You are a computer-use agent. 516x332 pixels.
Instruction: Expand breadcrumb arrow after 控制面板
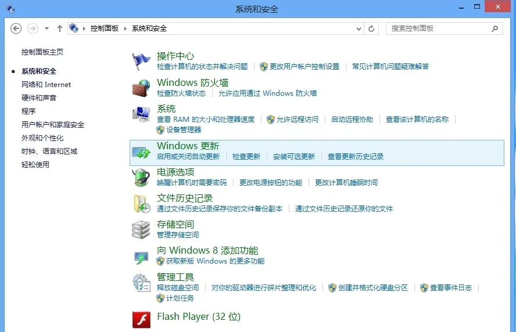click(x=126, y=28)
